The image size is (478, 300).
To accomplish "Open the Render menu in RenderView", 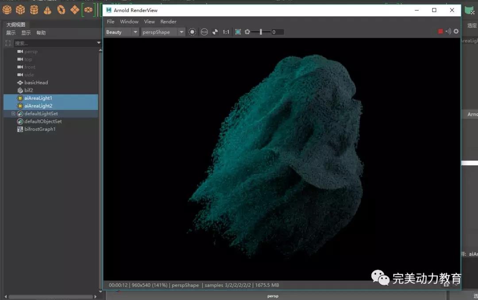I will 168,21.
